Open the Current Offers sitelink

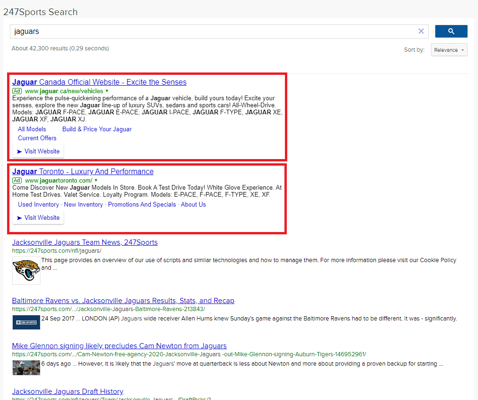click(37, 138)
